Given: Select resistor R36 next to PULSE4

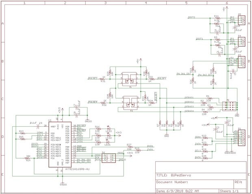Looking at the screenshot, I should click(104, 103).
